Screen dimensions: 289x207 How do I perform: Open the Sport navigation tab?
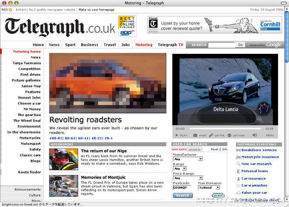coord(70,45)
